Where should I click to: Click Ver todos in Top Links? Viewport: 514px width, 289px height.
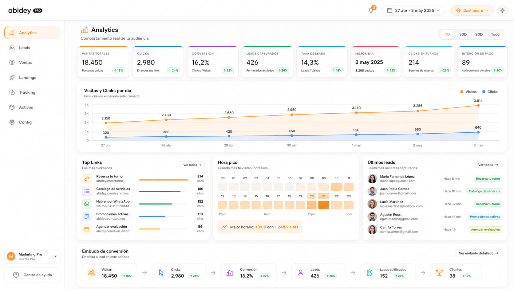[x=192, y=165]
